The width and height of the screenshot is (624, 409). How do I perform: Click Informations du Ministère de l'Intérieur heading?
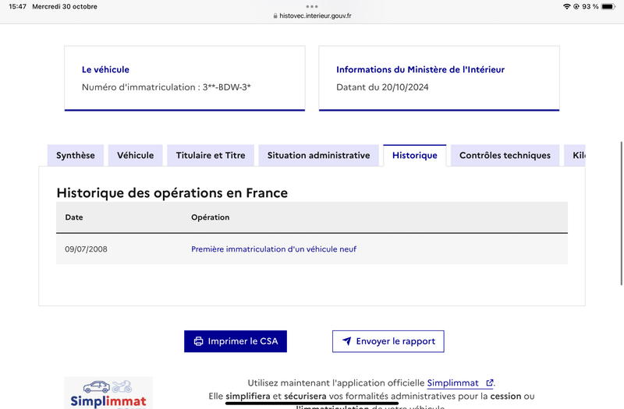[x=420, y=69]
